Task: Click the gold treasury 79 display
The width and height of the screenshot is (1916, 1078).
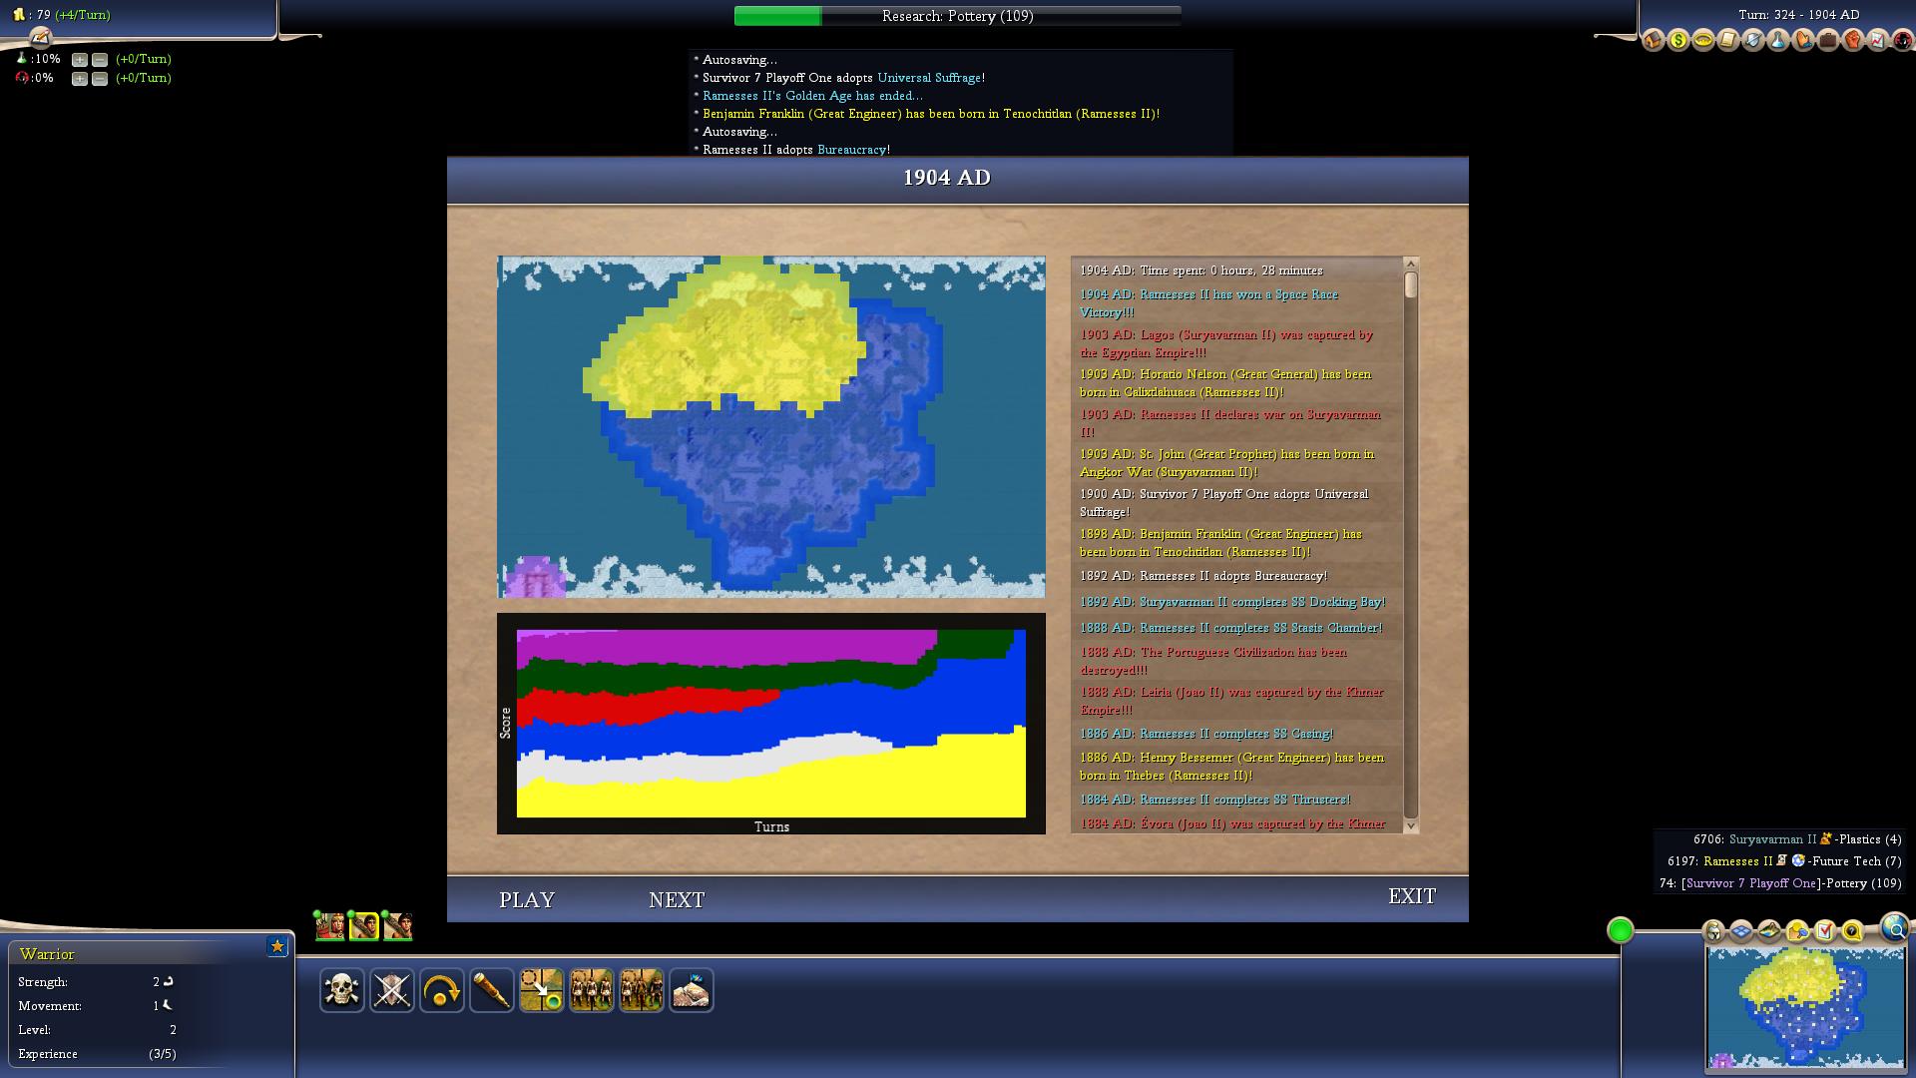Action: (x=61, y=15)
